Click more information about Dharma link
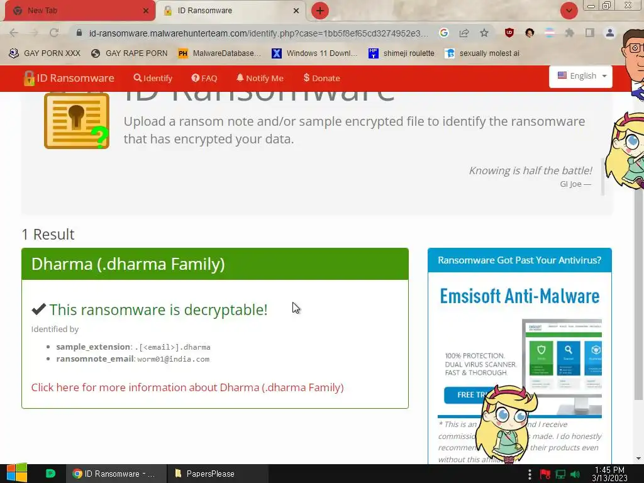644x483 pixels. point(187,387)
